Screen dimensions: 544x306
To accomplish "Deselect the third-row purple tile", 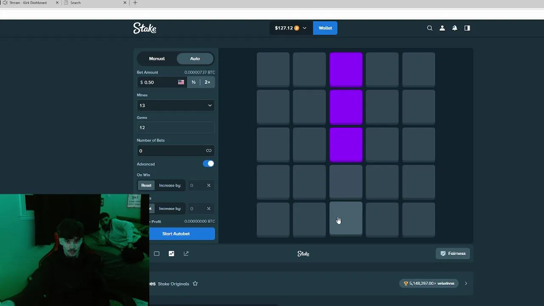I will (x=346, y=144).
